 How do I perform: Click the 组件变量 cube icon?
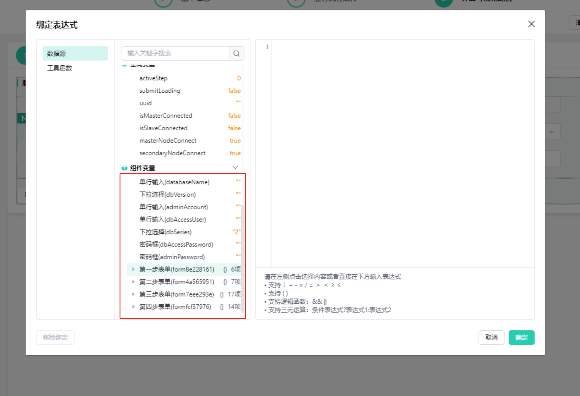[x=124, y=168]
